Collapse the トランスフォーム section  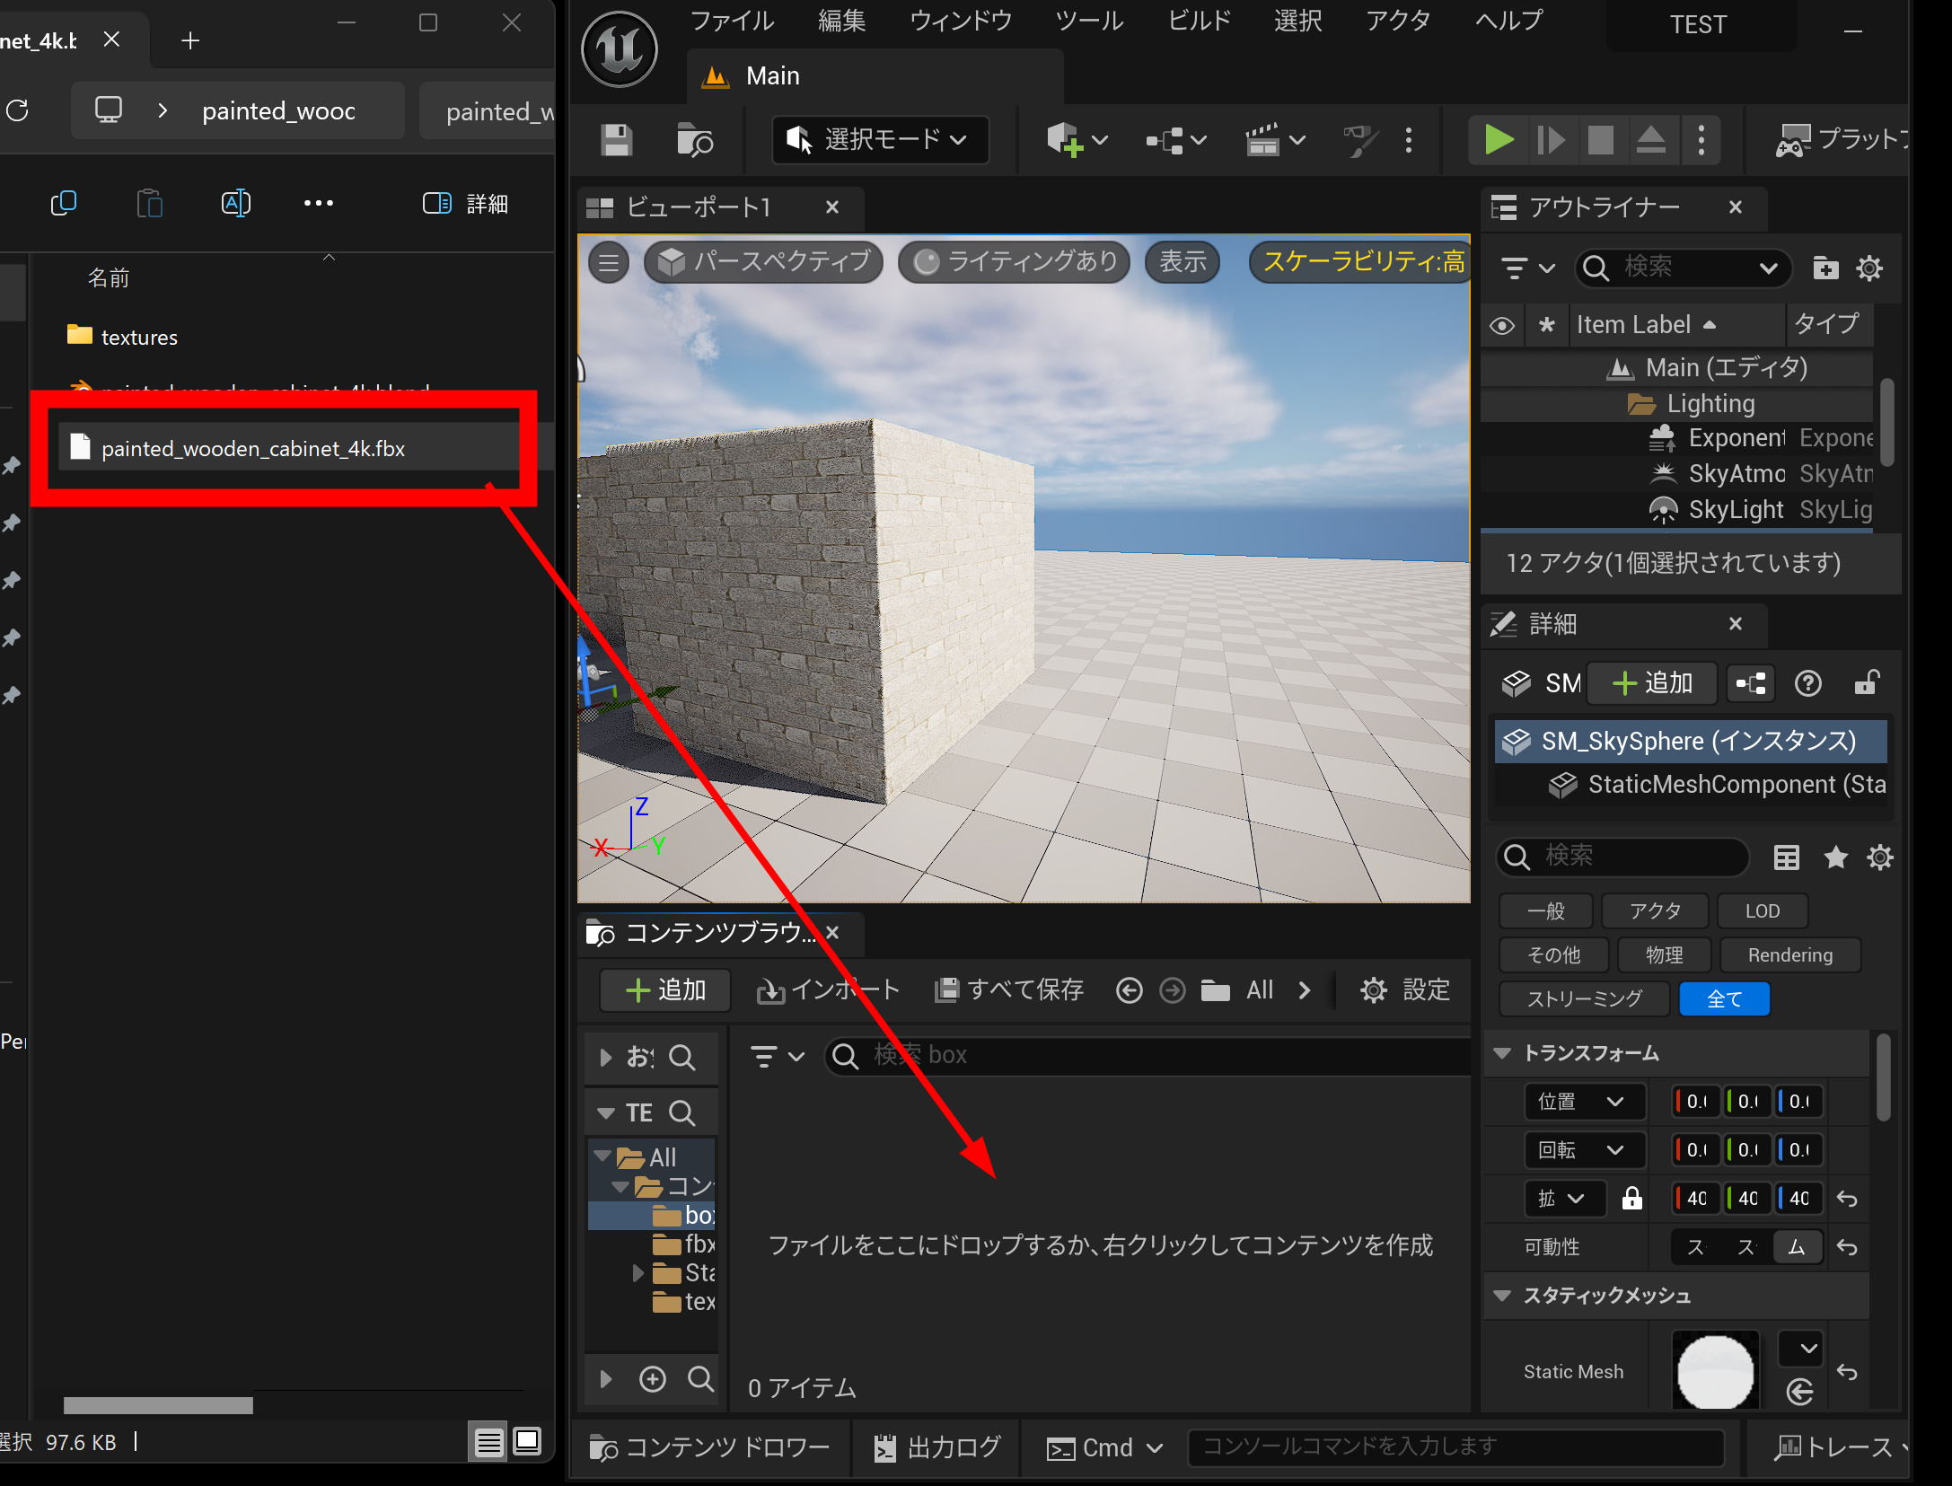point(1503,1053)
